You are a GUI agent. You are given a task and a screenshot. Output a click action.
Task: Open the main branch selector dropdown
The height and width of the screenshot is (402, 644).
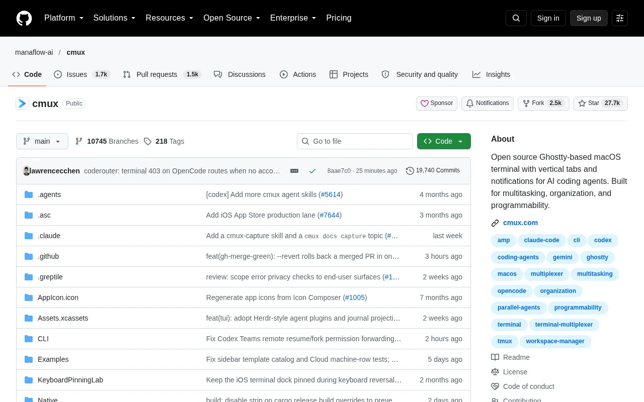pos(42,141)
